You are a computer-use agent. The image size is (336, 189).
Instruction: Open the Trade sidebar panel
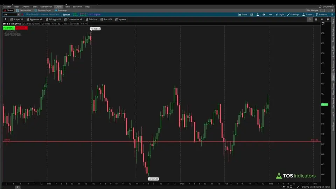(333, 21)
